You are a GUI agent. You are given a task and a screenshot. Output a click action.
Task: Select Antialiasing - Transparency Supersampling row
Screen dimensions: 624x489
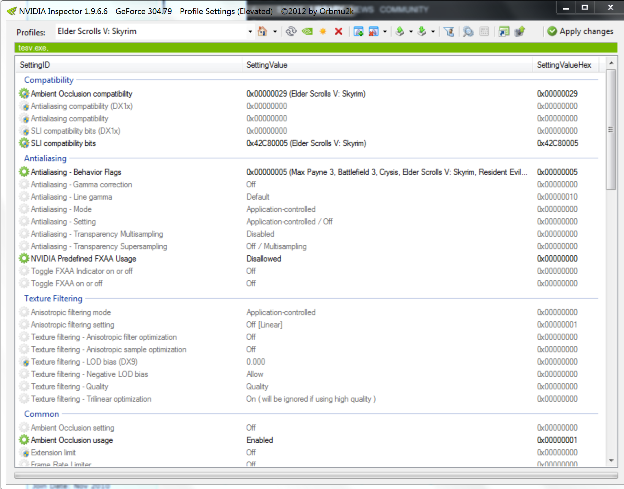pyautogui.click(x=308, y=246)
